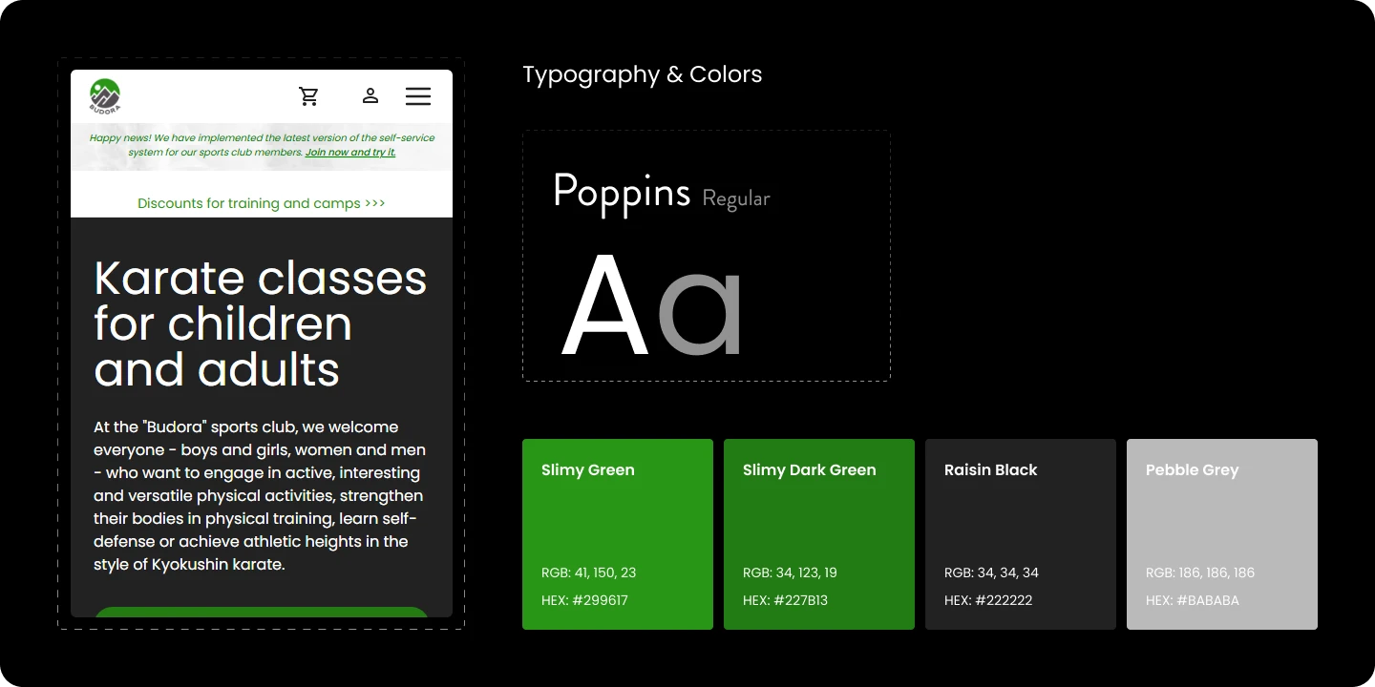Select the "Slimy Green" swatch title
1375x687 pixels.
(587, 470)
